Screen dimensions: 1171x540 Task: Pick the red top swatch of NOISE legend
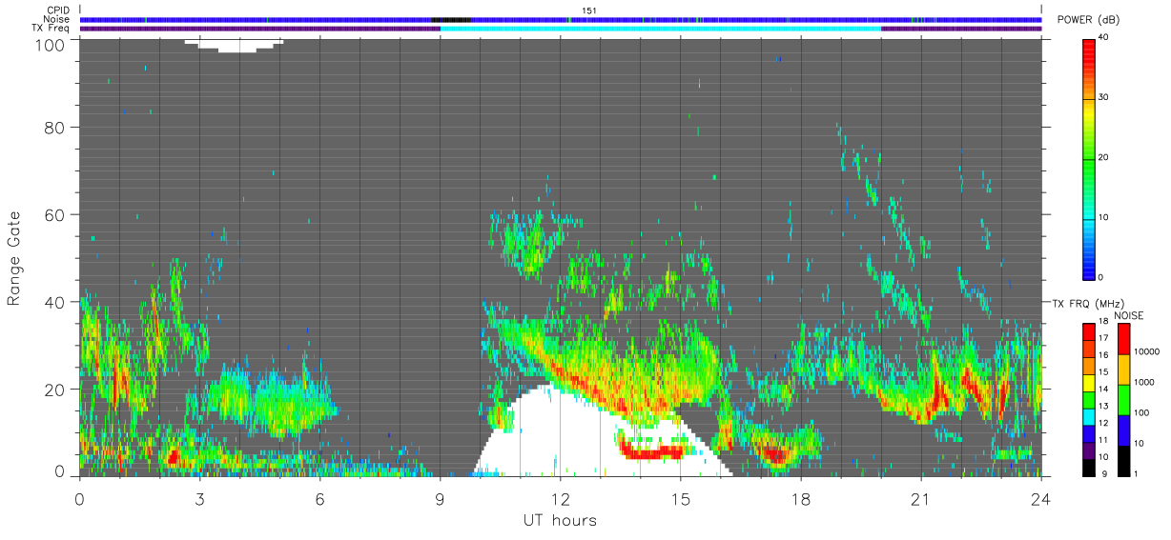1123,339
